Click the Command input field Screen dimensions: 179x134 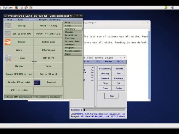point(104,110)
